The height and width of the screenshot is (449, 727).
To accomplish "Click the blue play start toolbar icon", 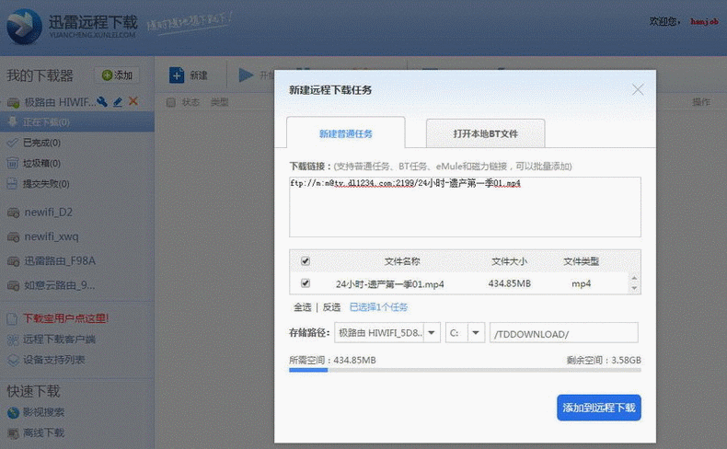I will click(x=246, y=75).
